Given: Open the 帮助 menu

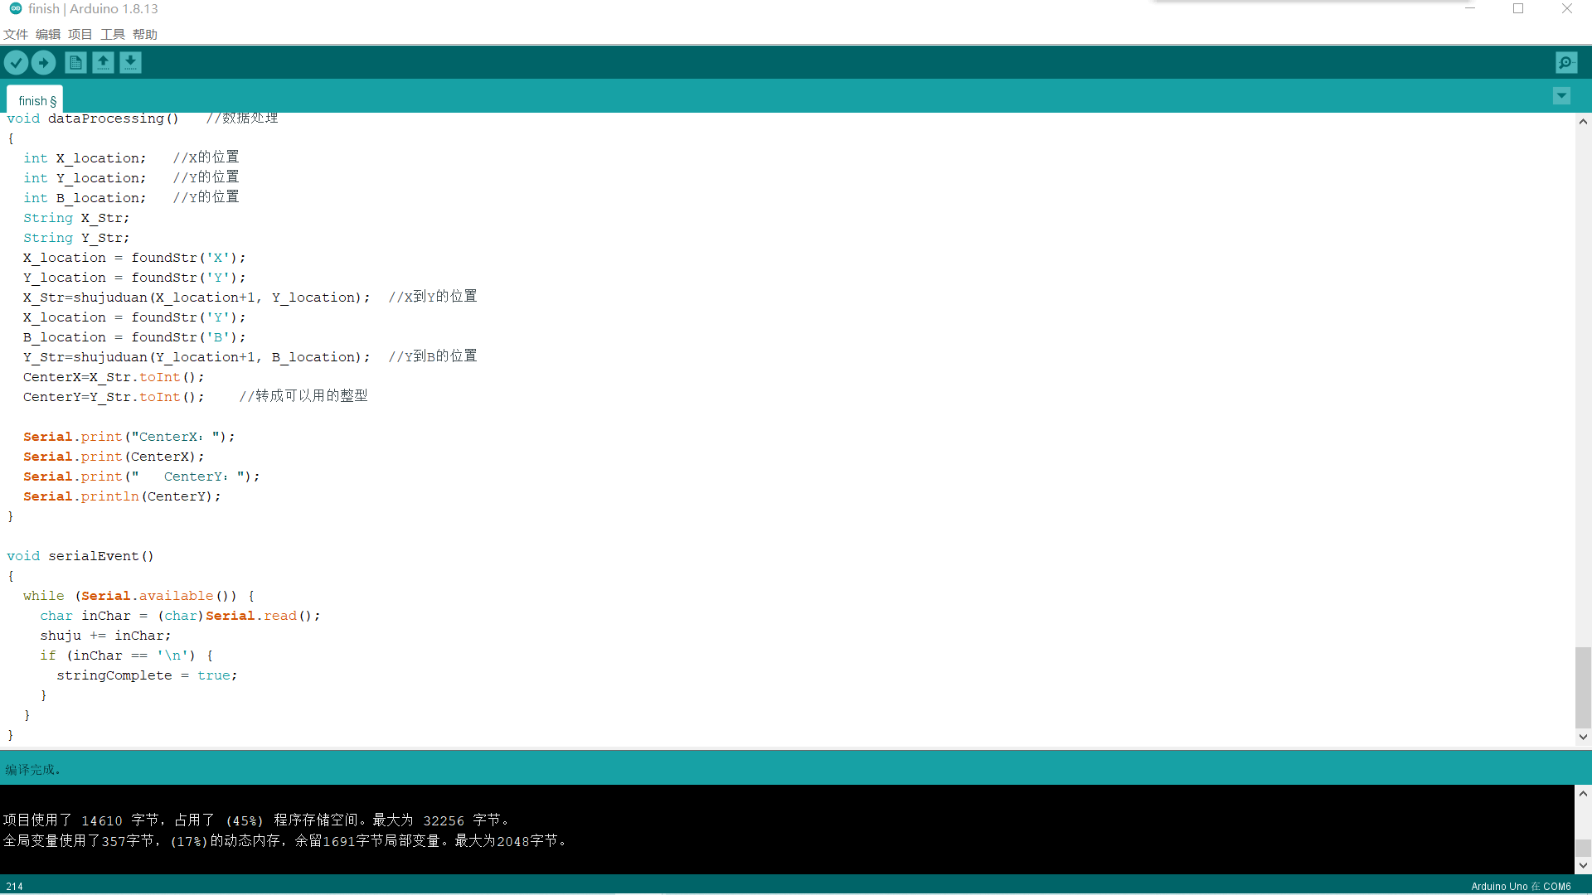Looking at the screenshot, I should (144, 34).
